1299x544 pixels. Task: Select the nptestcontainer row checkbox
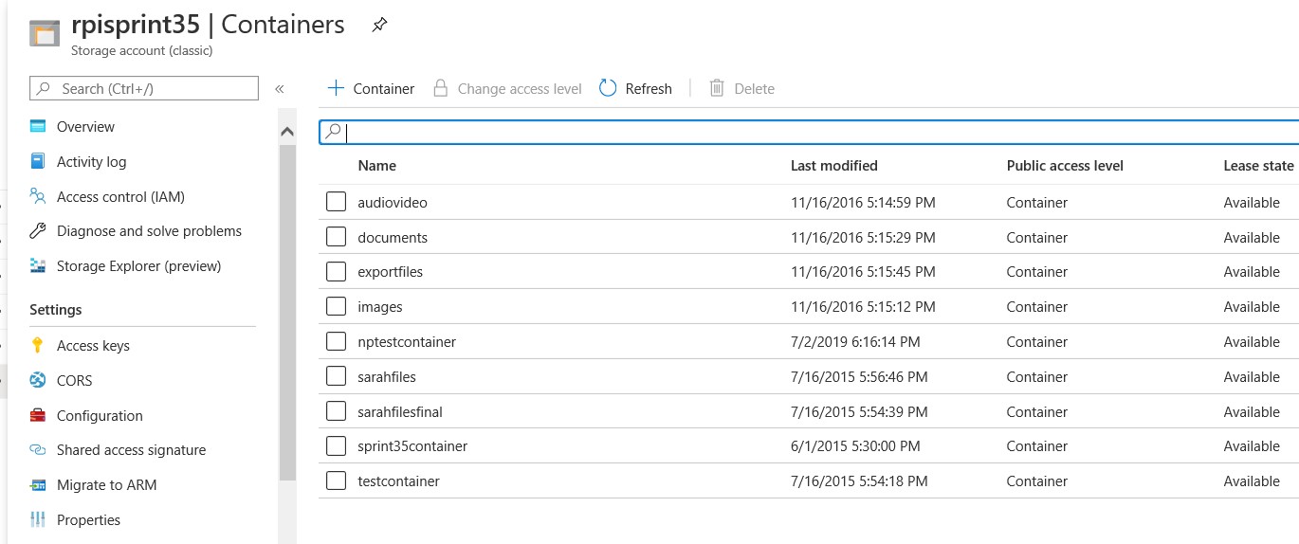[x=336, y=341]
